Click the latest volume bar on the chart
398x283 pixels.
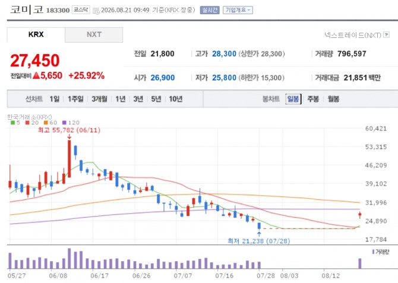coord(359,263)
